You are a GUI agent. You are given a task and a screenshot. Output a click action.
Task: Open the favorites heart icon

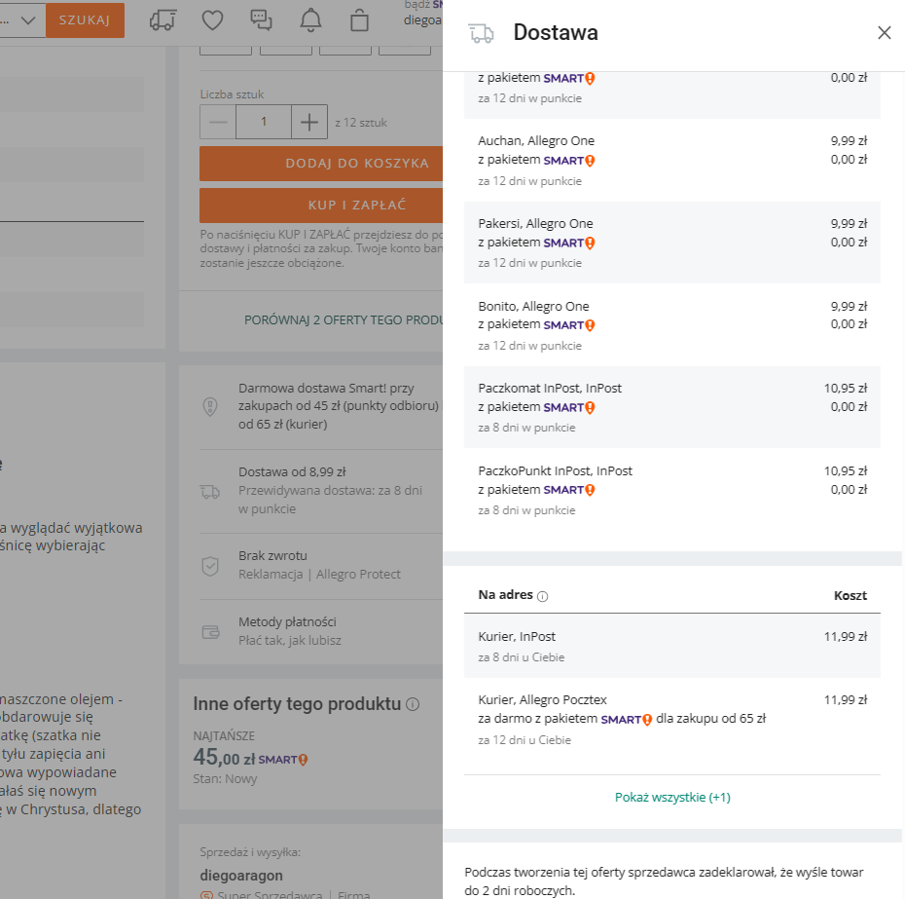212,19
